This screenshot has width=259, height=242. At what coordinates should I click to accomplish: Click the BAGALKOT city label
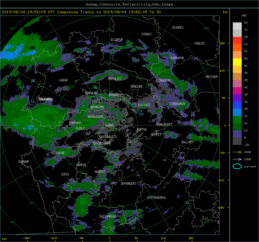pos(115,79)
